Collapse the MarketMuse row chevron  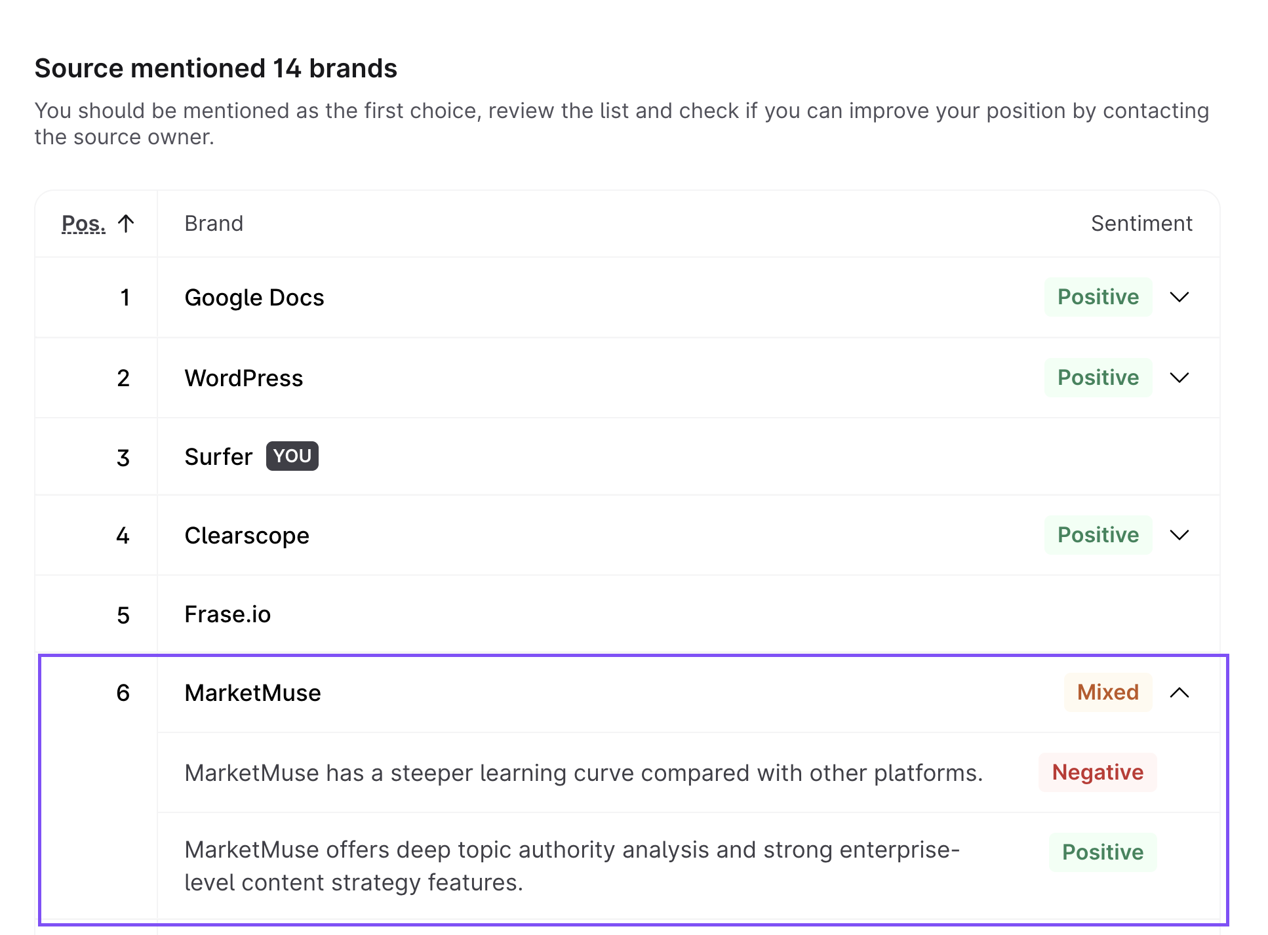(1179, 692)
